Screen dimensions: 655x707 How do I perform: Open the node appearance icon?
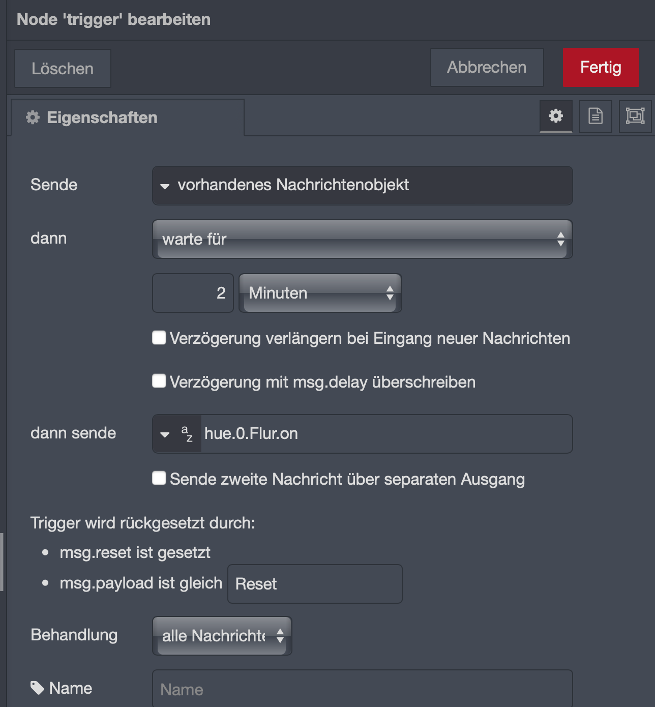tap(635, 116)
